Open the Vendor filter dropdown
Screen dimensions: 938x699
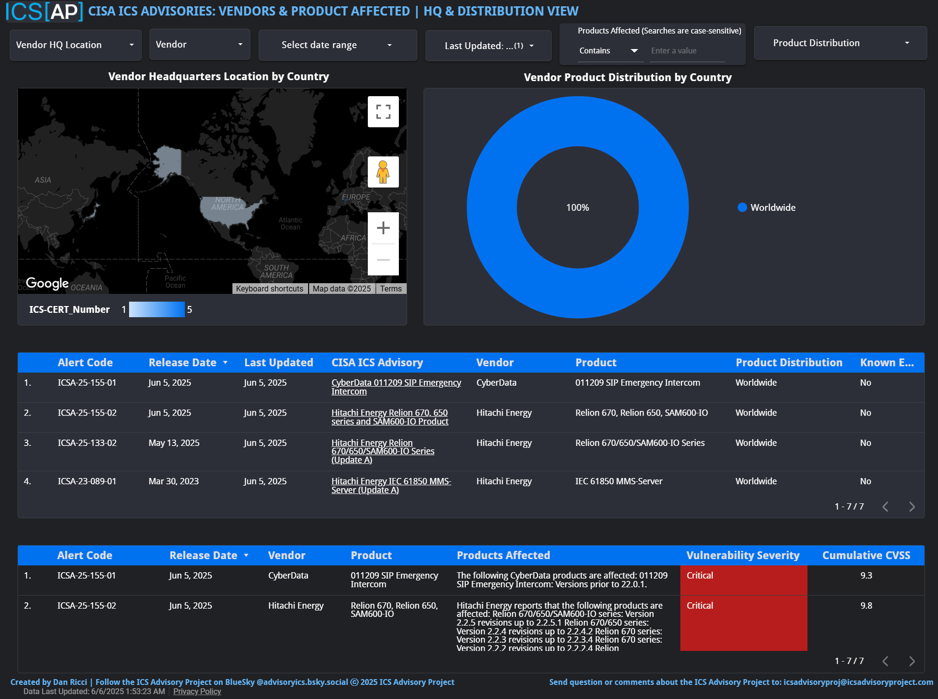pos(199,44)
